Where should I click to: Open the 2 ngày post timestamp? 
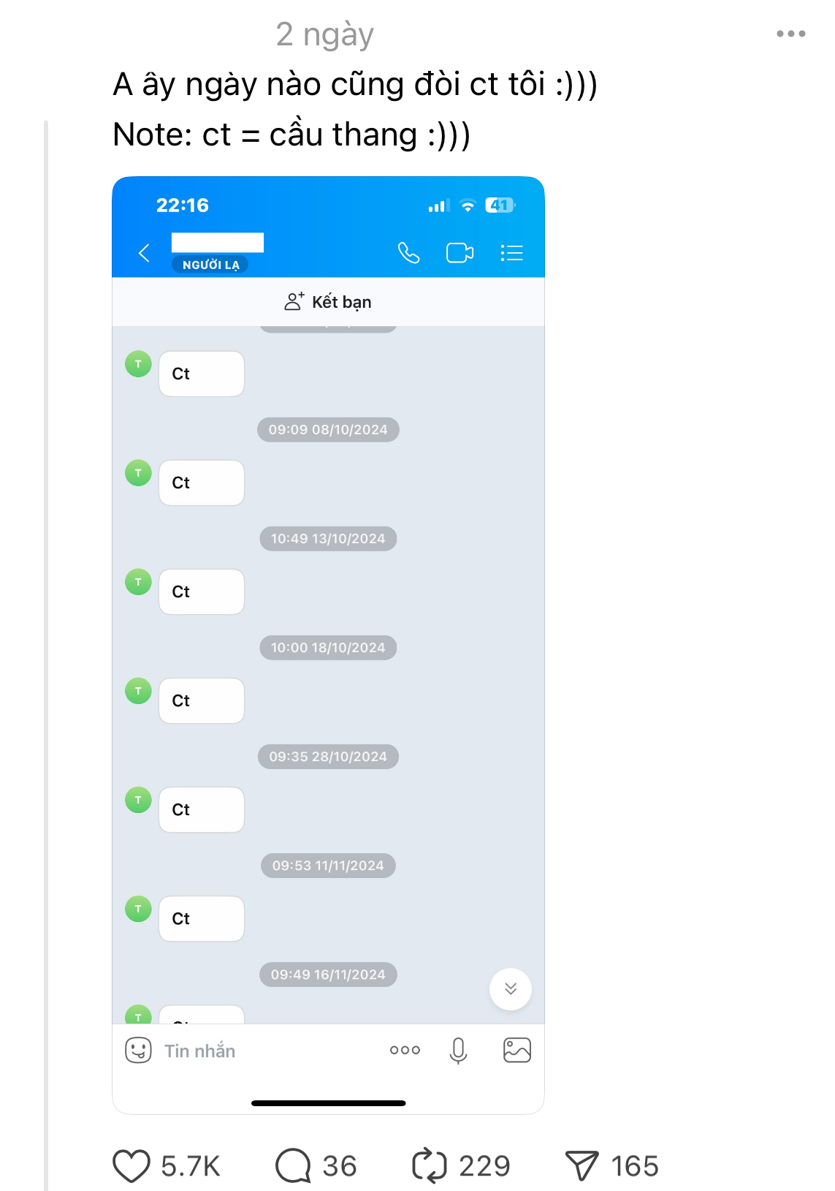(324, 34)
